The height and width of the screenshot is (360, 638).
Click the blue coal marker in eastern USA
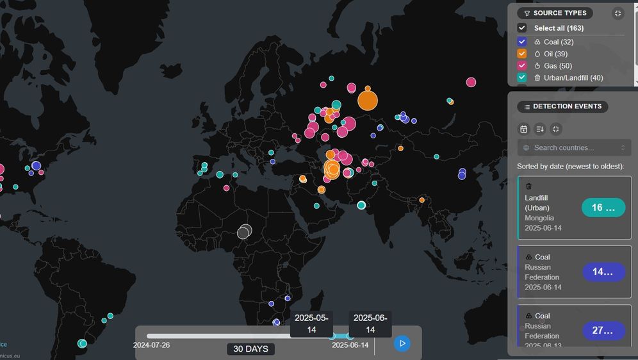[37, 166]
